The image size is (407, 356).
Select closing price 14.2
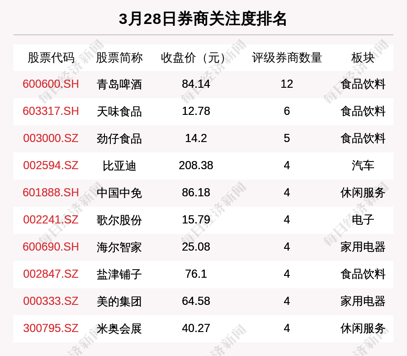[x=196, y=138]
